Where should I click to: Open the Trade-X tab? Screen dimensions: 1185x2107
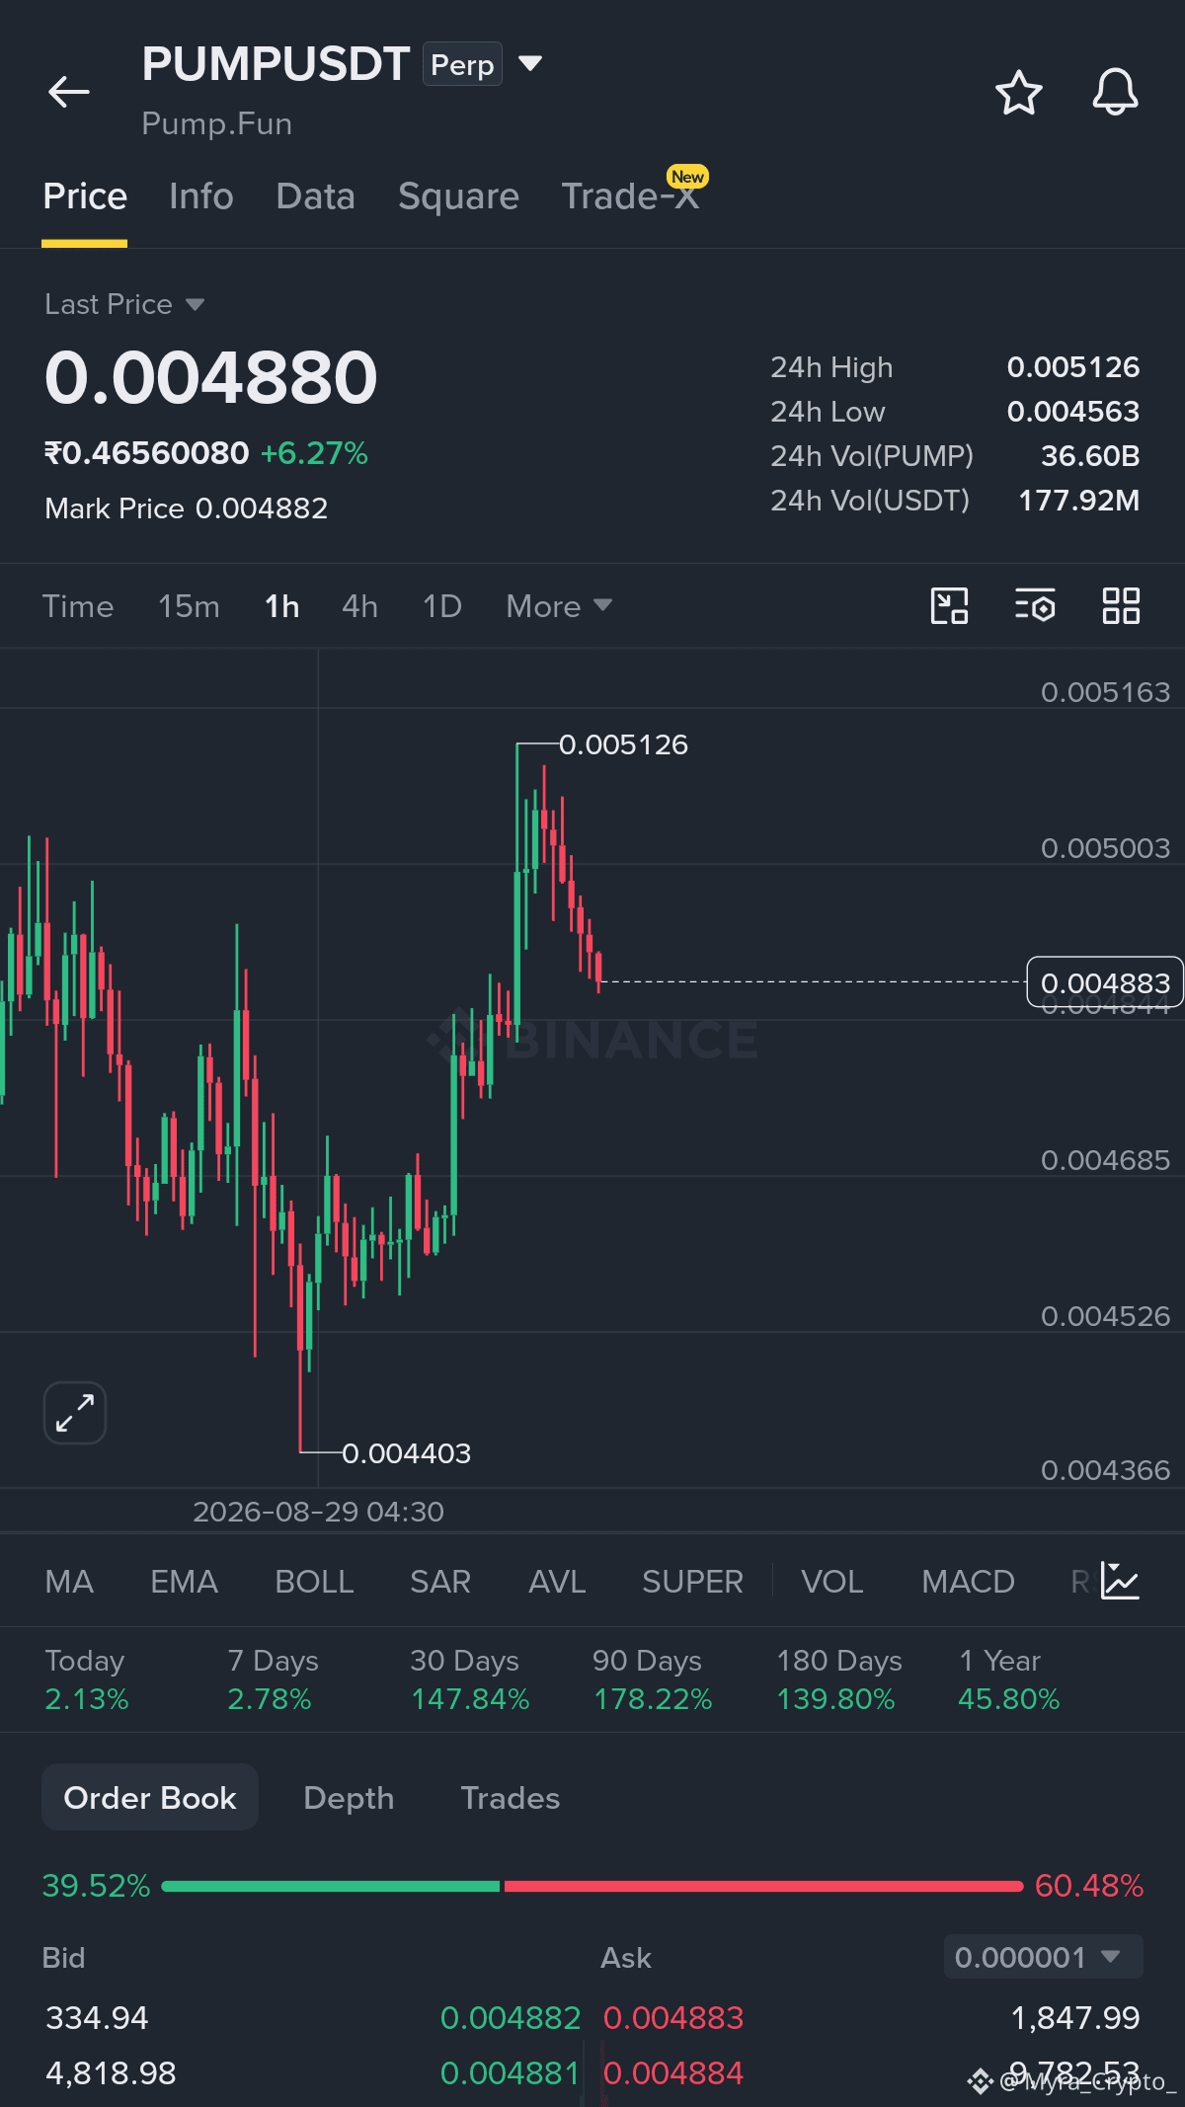(630, 196)
